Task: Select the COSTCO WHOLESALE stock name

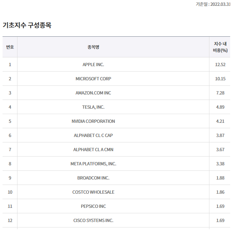Action: [x=93, y=192]
